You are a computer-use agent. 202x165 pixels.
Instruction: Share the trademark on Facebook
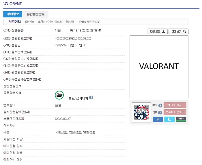pyautogui.click(x=158, y=119)
